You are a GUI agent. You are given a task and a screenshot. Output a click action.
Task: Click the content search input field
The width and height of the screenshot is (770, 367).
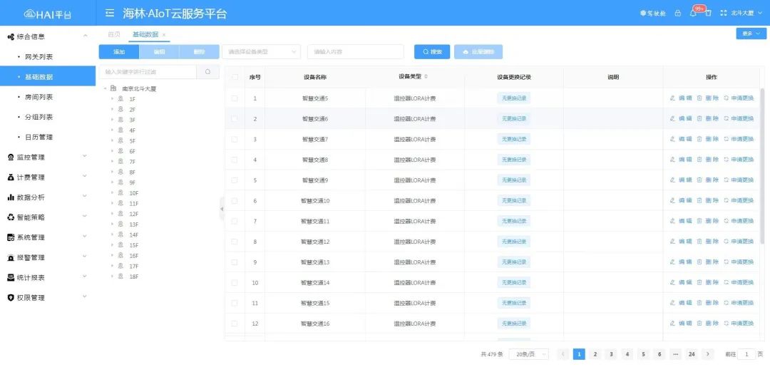pyautogui.click(x=355, y=52)
